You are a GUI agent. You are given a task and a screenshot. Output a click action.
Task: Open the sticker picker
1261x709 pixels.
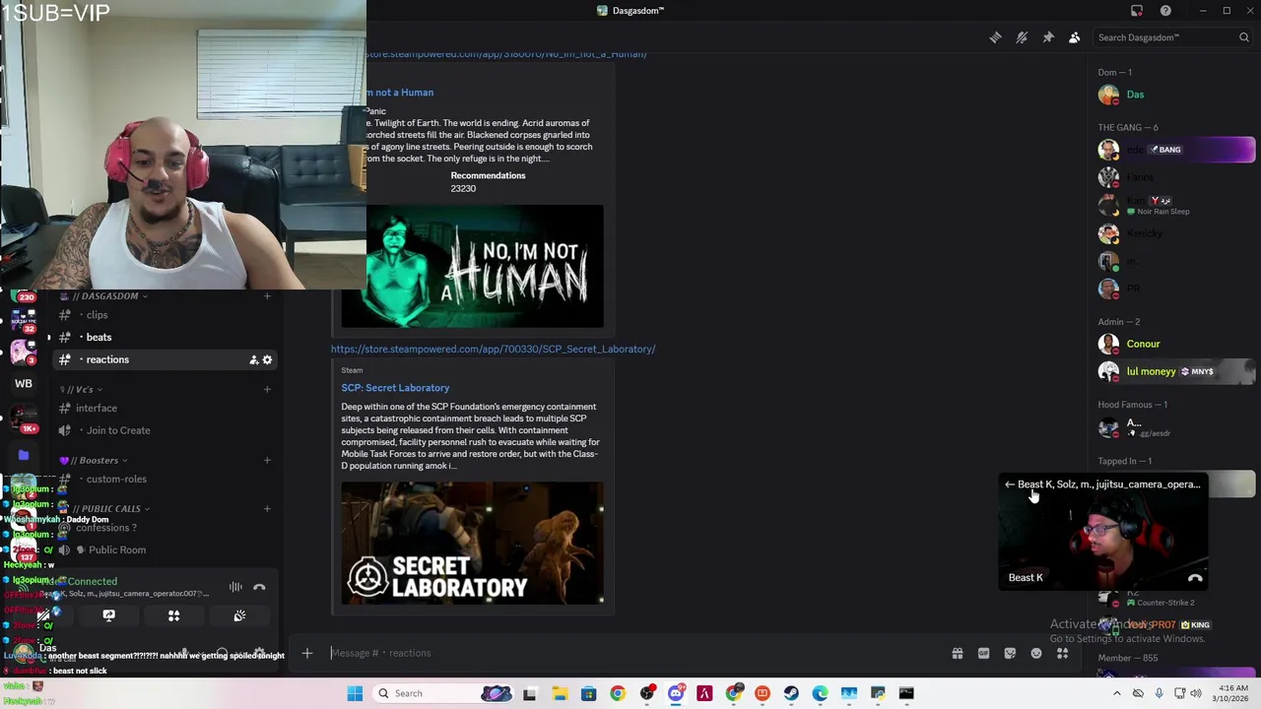point(1010,653)
